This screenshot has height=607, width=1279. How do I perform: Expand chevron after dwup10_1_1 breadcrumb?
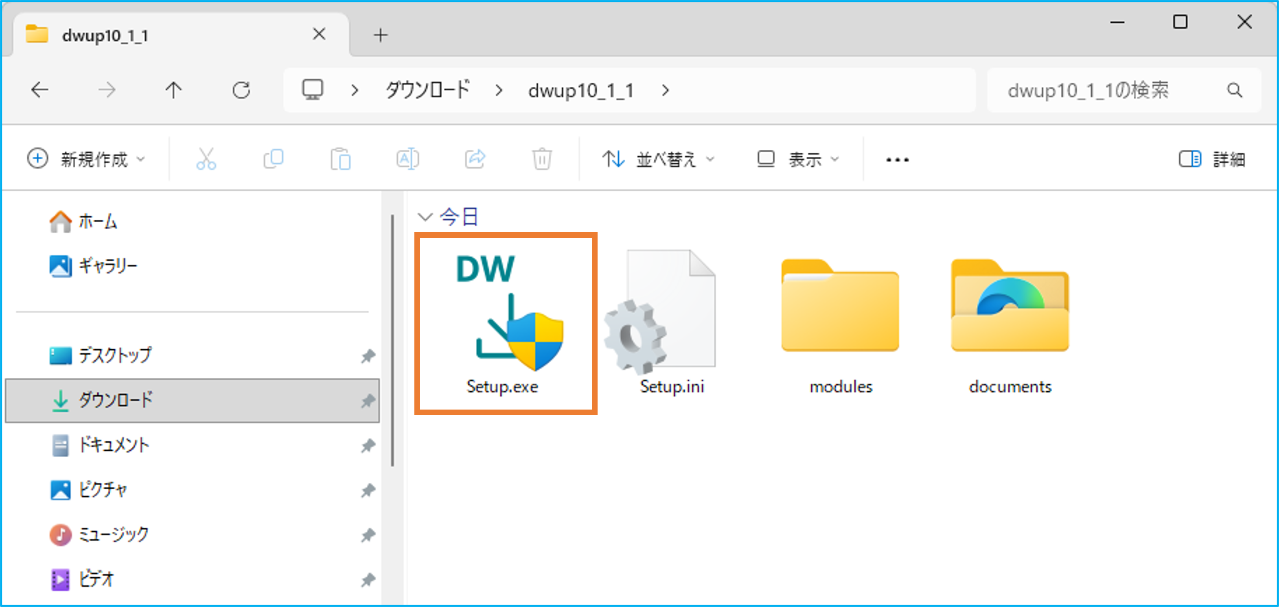(x=665, y=90)
